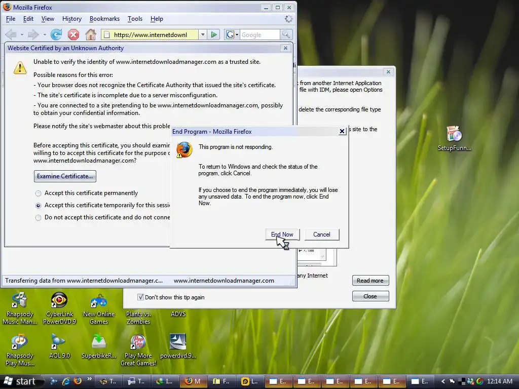Click the Internet Explorer quick launch icon
The width and height of the screenshot is (519, 389).
[66, 381]
